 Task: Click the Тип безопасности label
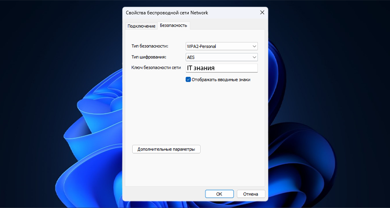[150, 46]
